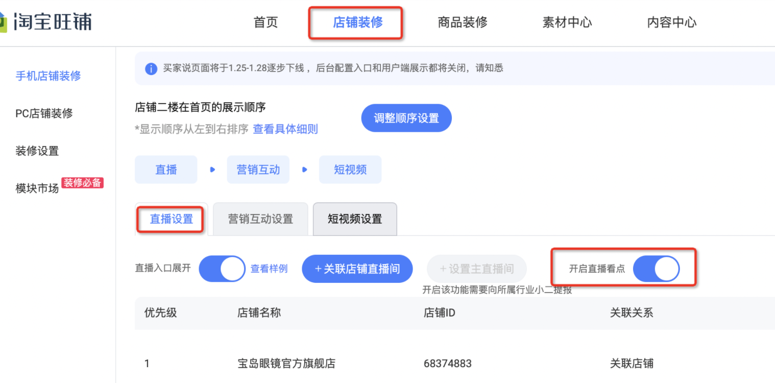This screenshot has width=775, height=383.
Task: Go to 首页 in top navigation
Action: pyautogui.click(x=265, y=22)
